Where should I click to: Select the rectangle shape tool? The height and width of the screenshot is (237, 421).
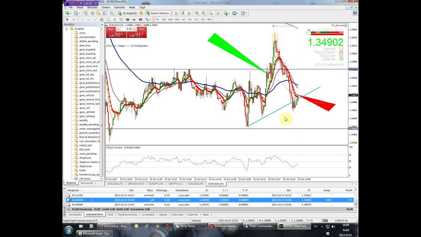point(140,19)
